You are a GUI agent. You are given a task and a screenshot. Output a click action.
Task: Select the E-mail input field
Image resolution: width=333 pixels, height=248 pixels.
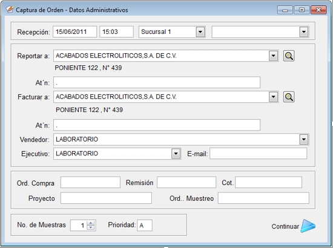pos(259,154)
